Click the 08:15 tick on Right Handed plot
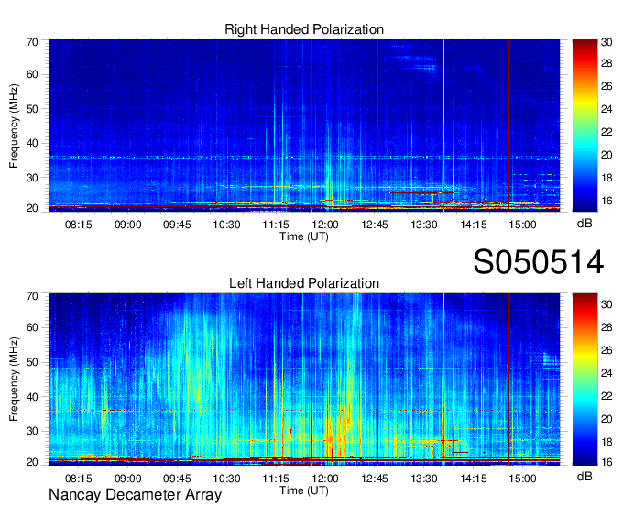The width and height of the screenshot is (623, 506). 78,225
